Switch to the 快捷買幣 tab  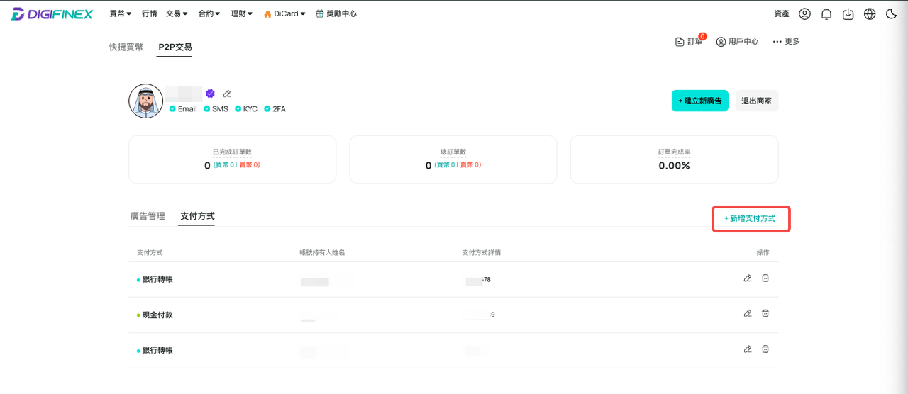pos(126,47)
